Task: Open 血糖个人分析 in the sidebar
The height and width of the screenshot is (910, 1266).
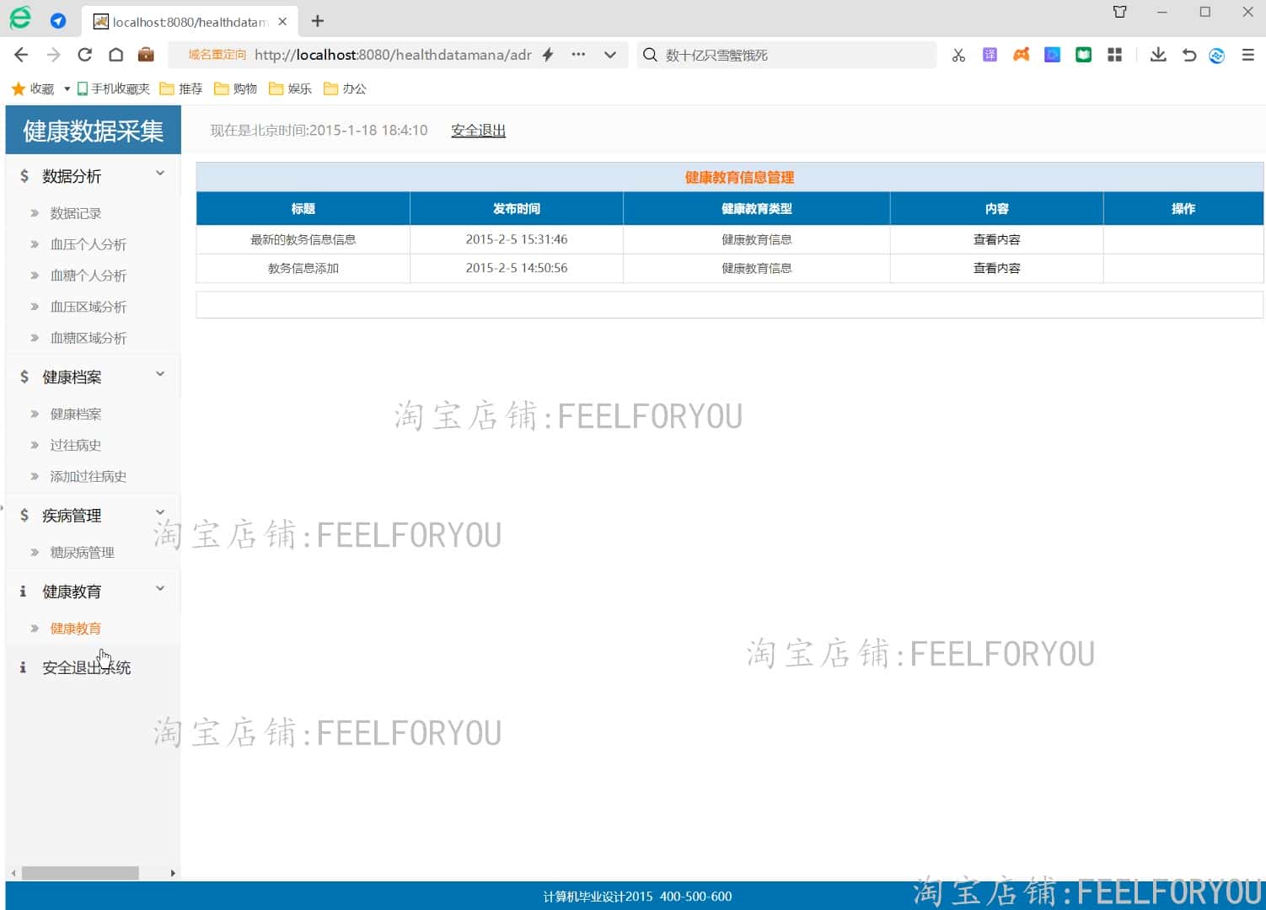Action: pos(89,276)
